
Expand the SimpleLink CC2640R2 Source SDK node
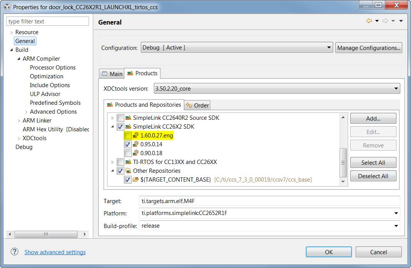point(113,118)
